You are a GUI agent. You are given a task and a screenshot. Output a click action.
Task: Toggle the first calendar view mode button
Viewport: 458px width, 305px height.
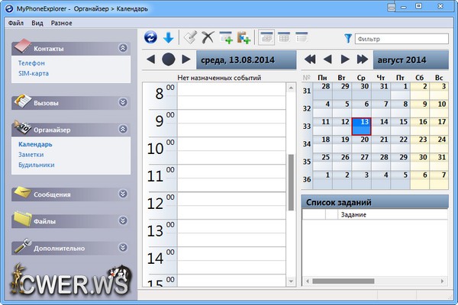[x=266, y=37]
